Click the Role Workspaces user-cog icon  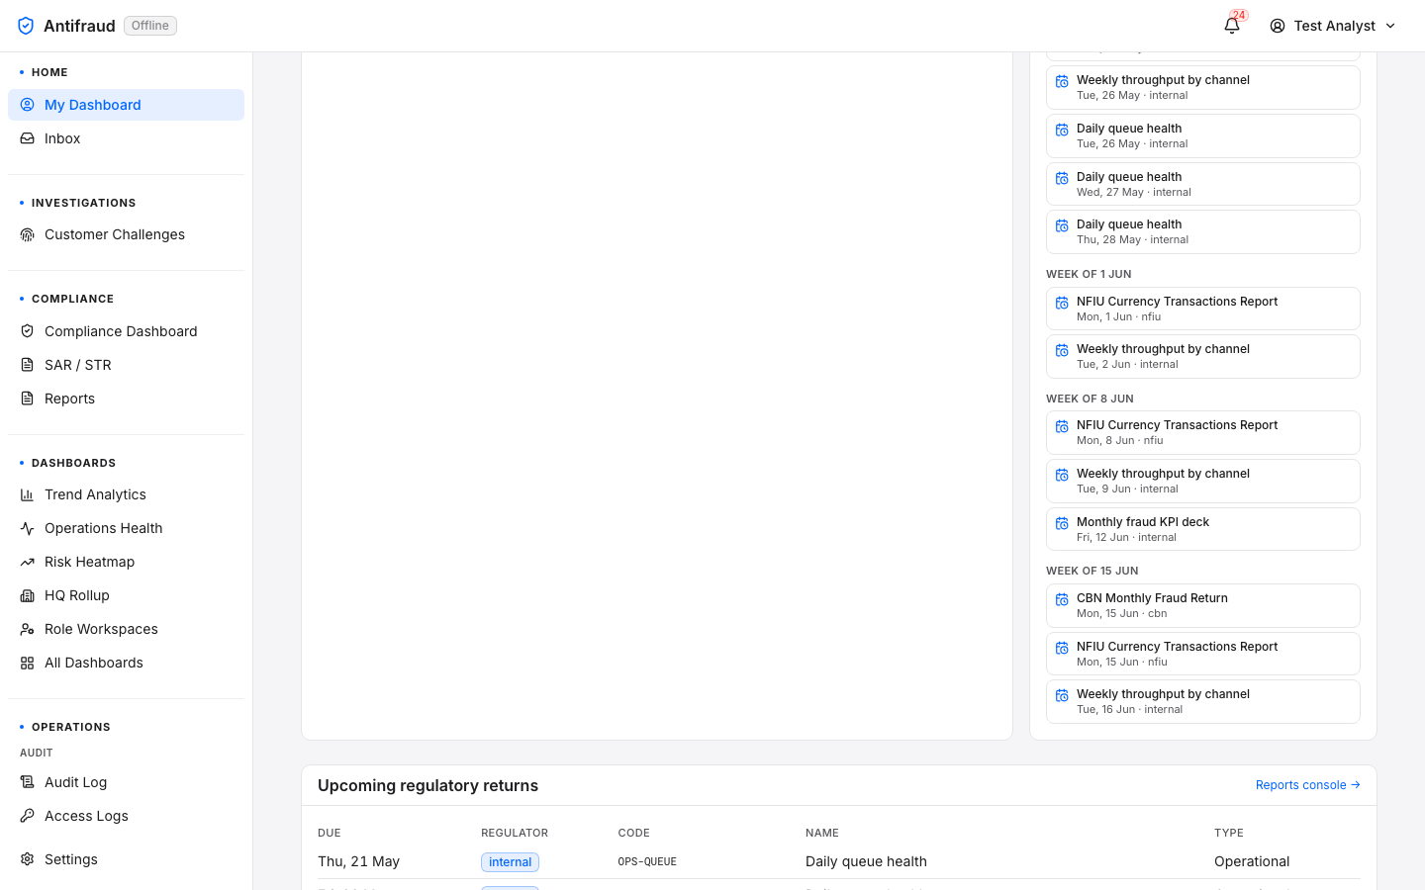pos(27,629)
